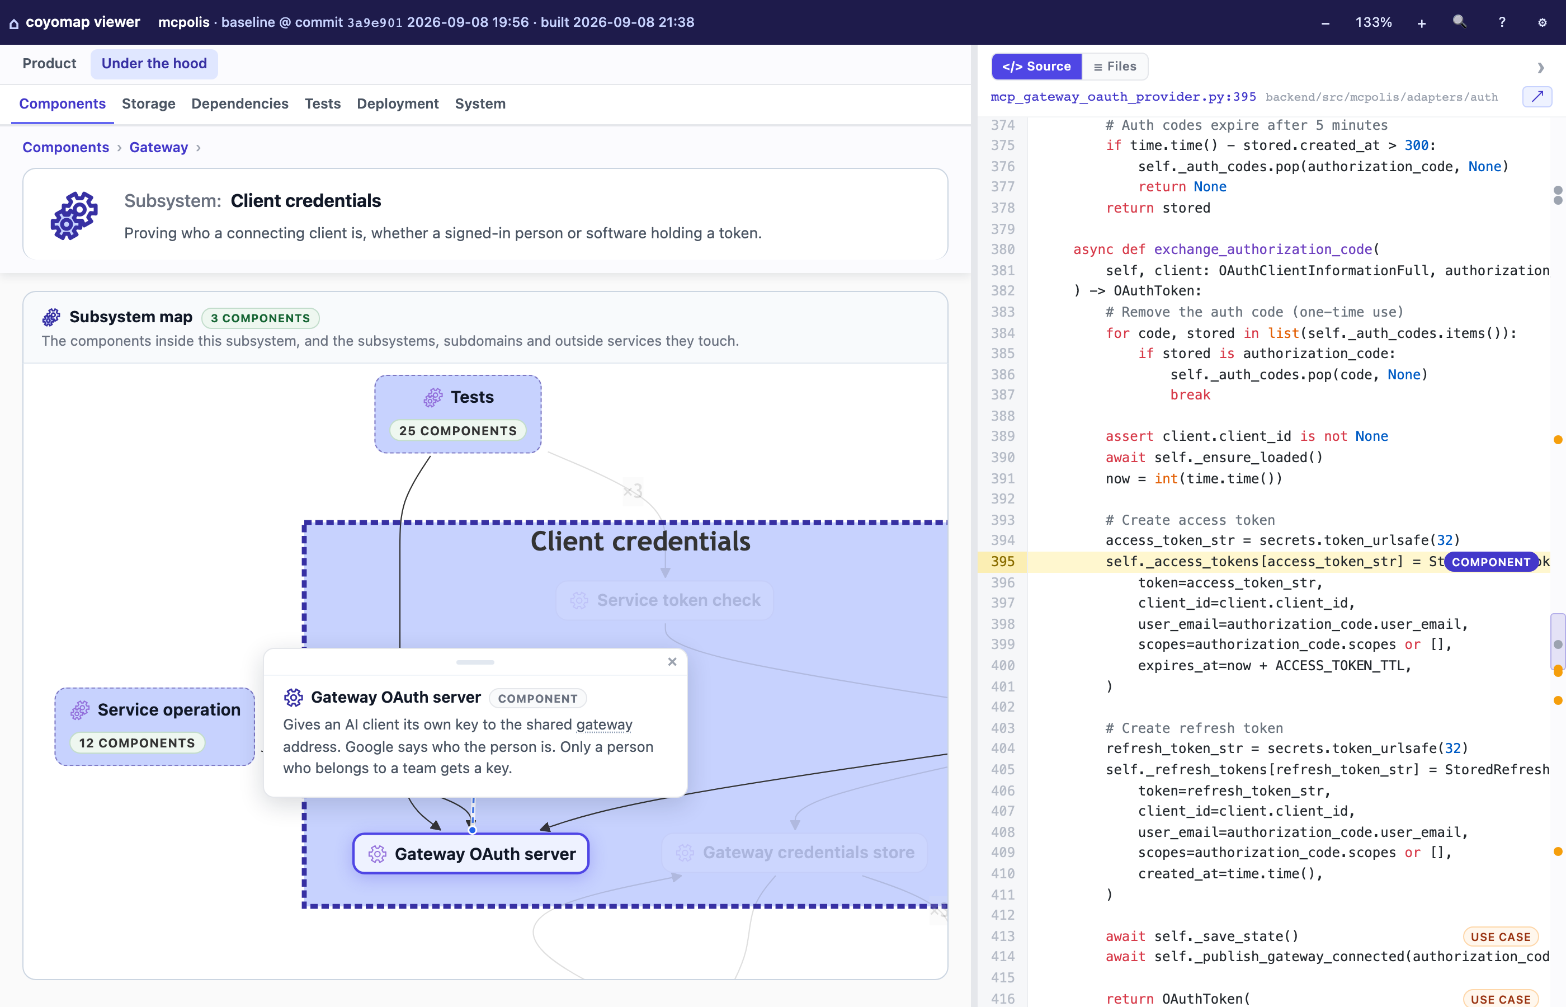1566x1007 pixels.
Task: Click the exchange_authorization_code function name
Action: pyautogui.click(x=1262, y=249)
